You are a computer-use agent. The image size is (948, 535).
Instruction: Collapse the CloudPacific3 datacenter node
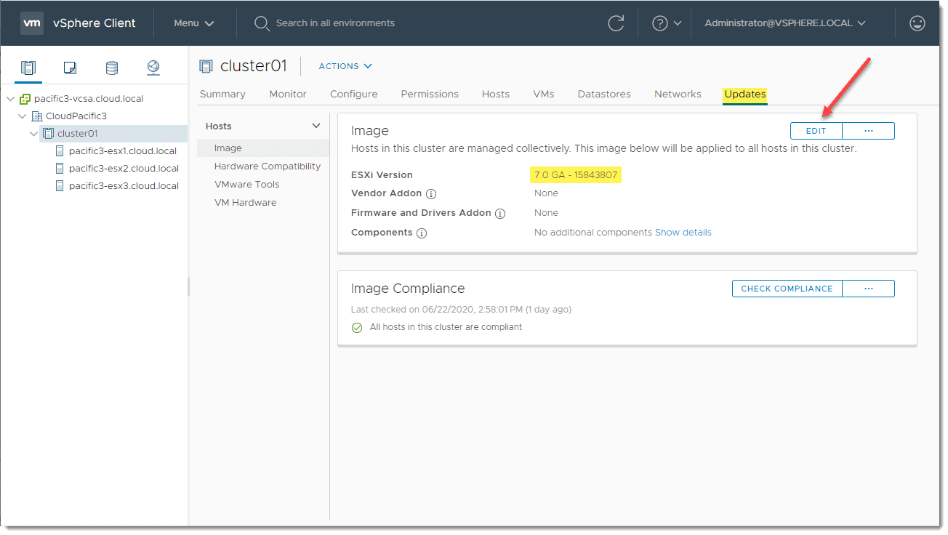(x=22, y=116)
